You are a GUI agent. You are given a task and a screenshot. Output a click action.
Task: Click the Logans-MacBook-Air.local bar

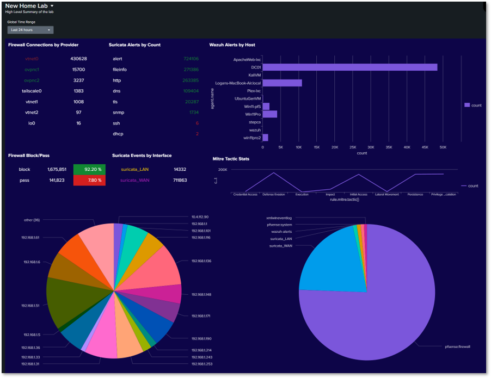283,83
